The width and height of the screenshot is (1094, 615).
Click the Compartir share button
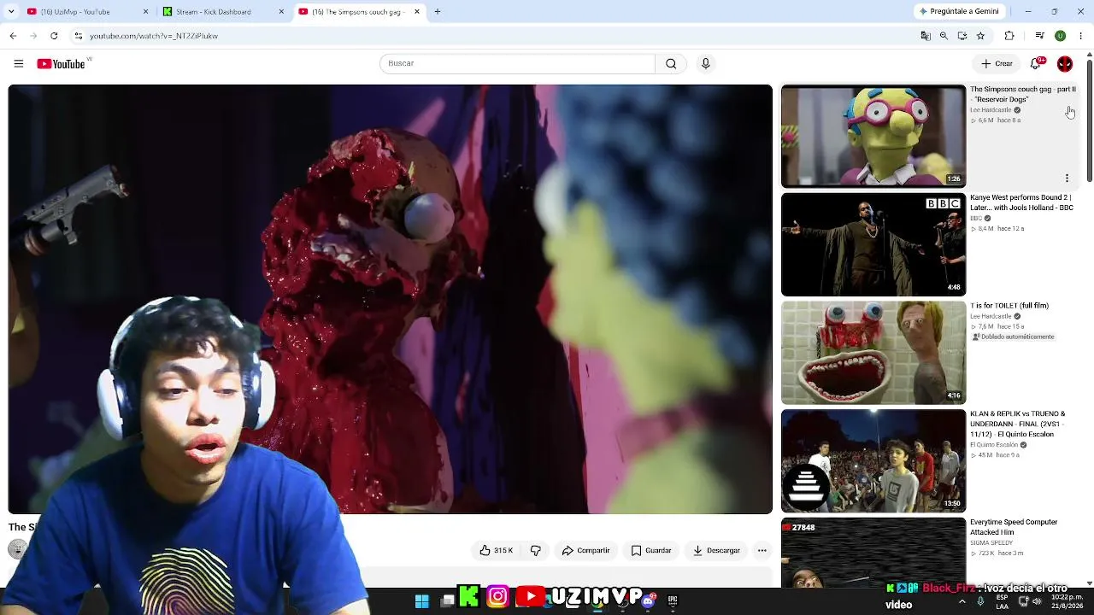(x=585, y=551)
